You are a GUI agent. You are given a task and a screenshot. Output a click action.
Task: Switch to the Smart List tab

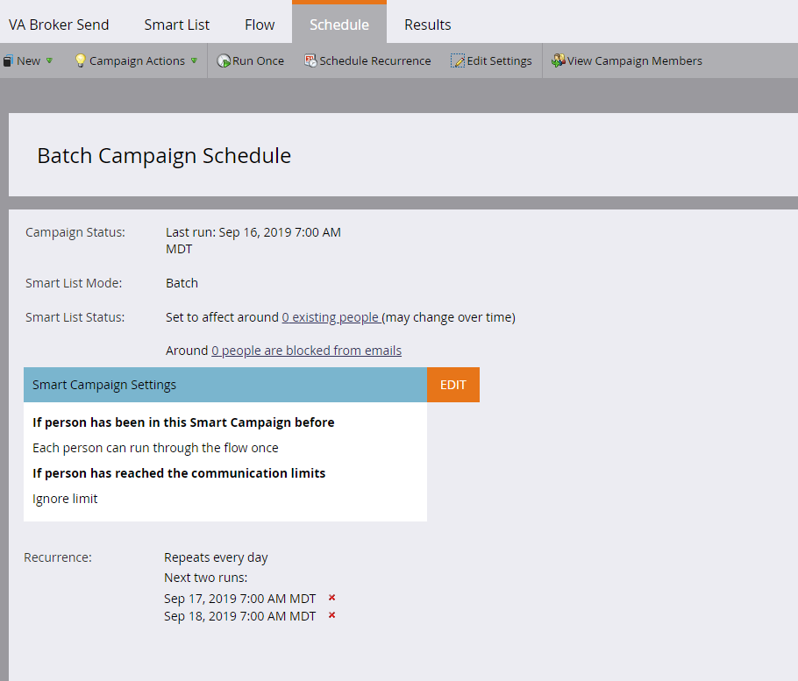pos(176,25)
